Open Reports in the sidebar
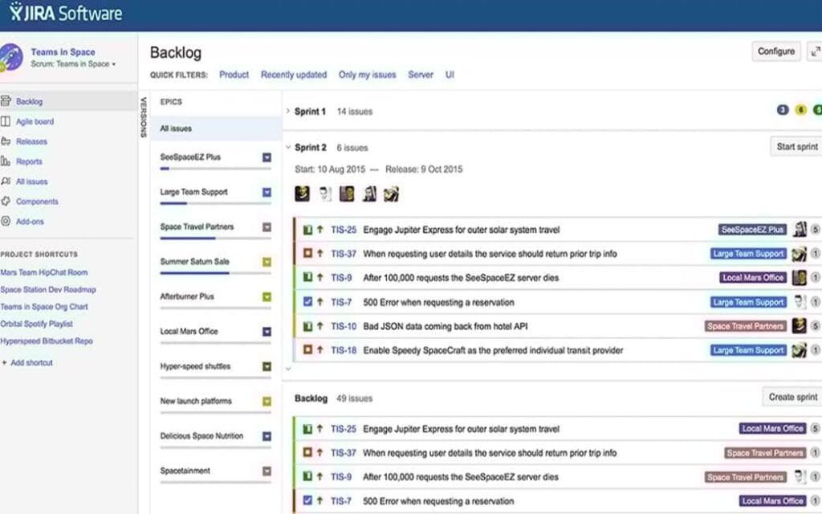Image resolution: width=822 pixels, height=514 pixels. pyautogui.click(x=29, y=161)
